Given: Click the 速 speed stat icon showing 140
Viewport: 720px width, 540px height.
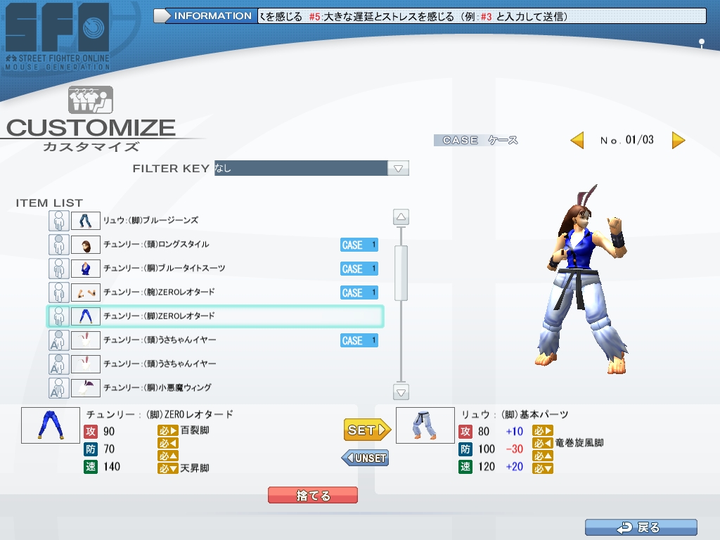Looking at the screenshot, I should (91, 467).
